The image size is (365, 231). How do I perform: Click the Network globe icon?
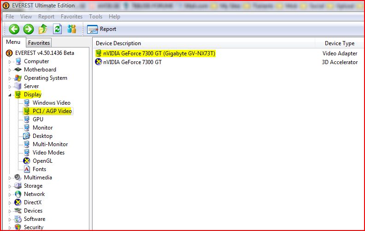pos(18,194)
